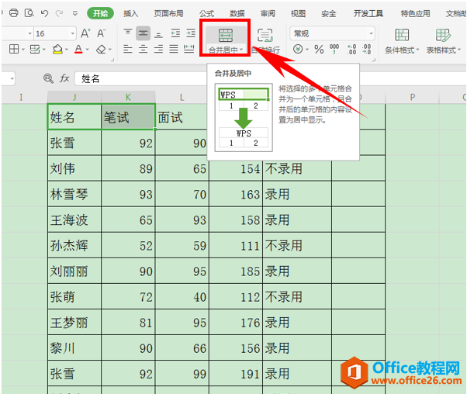Increase indent icon
Image resolution: width=467 pixels, height=394 pixels.
pyautogui.click(x=191, y=33)
